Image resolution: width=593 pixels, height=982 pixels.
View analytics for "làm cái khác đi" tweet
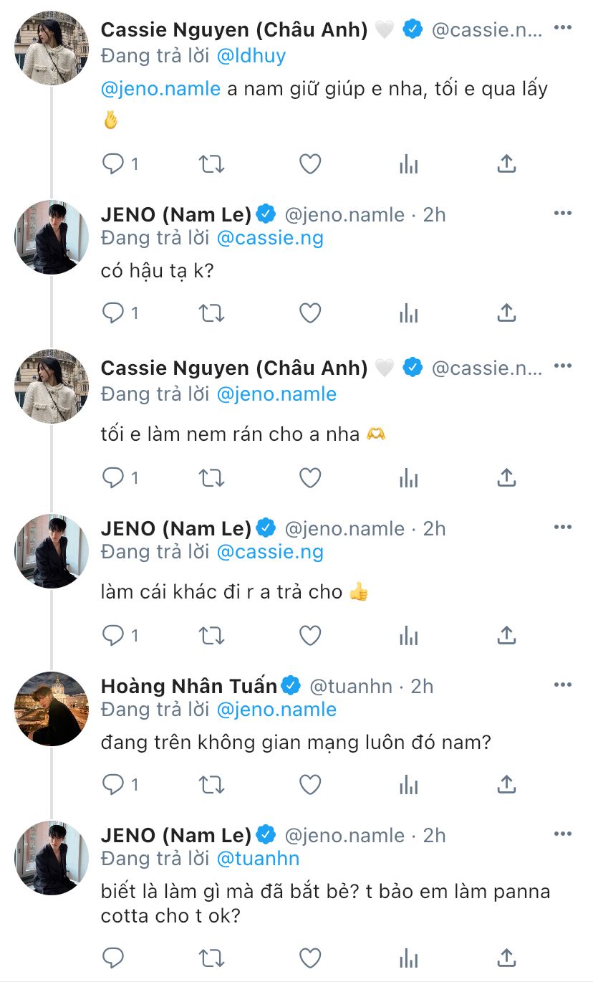408,635
